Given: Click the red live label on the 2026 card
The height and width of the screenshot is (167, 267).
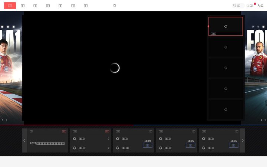Looking at the screenshot, I should (64, 131).
